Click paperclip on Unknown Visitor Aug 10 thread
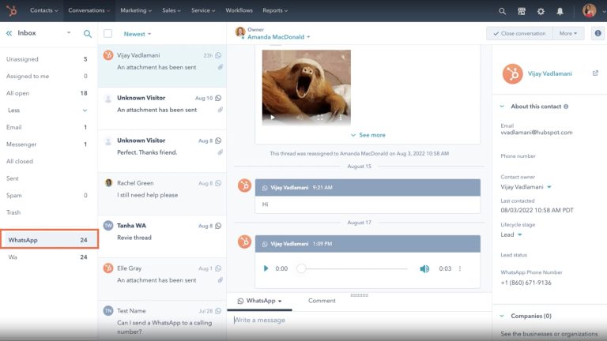The image size is (607, 341). [221, 110]
